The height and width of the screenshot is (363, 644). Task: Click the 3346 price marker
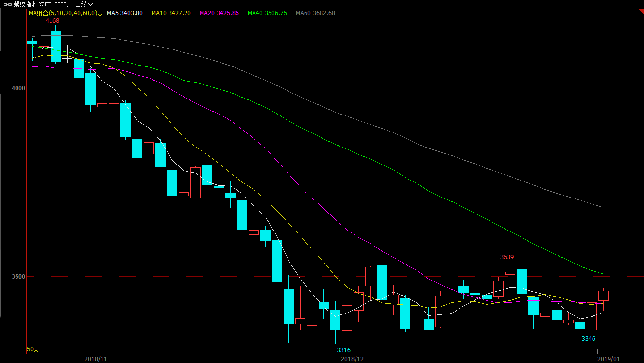589,339
